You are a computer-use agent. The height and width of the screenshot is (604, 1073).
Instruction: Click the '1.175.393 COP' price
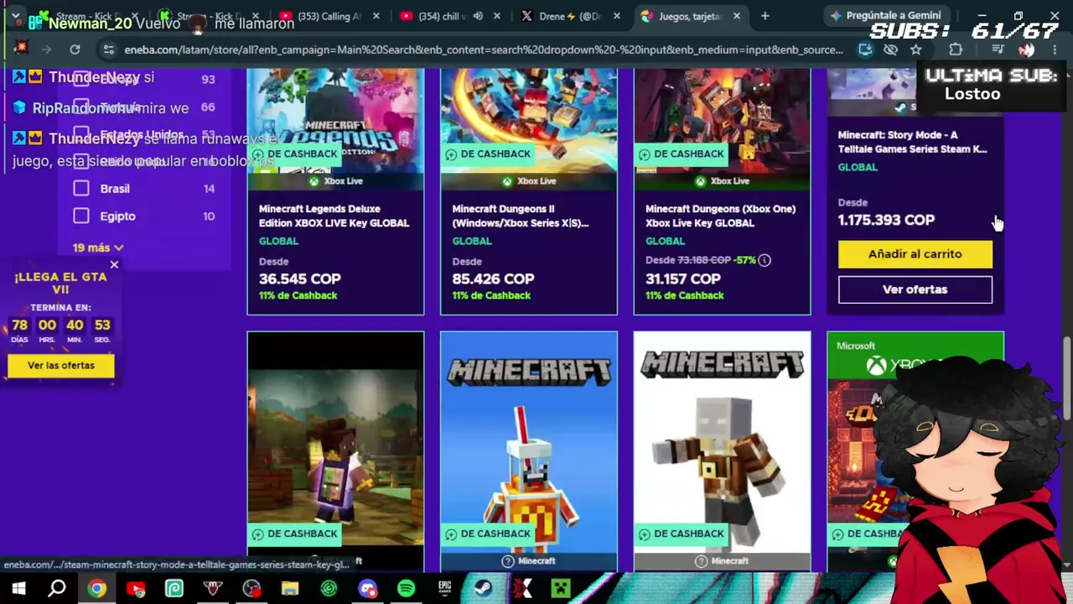886,220
